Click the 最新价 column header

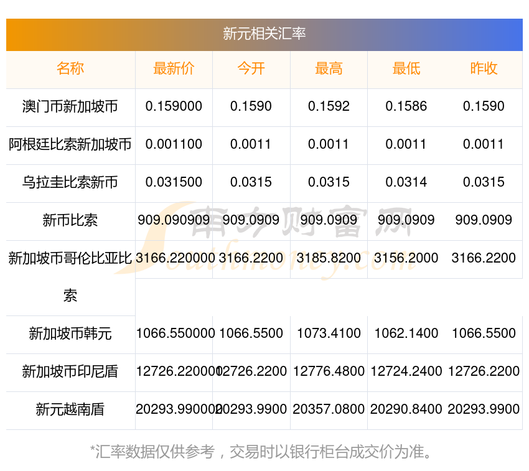(x=174, y=68)
